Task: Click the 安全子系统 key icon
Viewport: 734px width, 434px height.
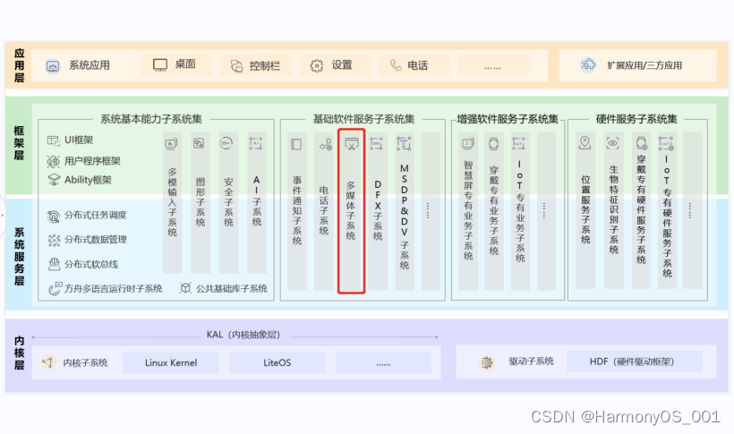Action: point(226,143)
